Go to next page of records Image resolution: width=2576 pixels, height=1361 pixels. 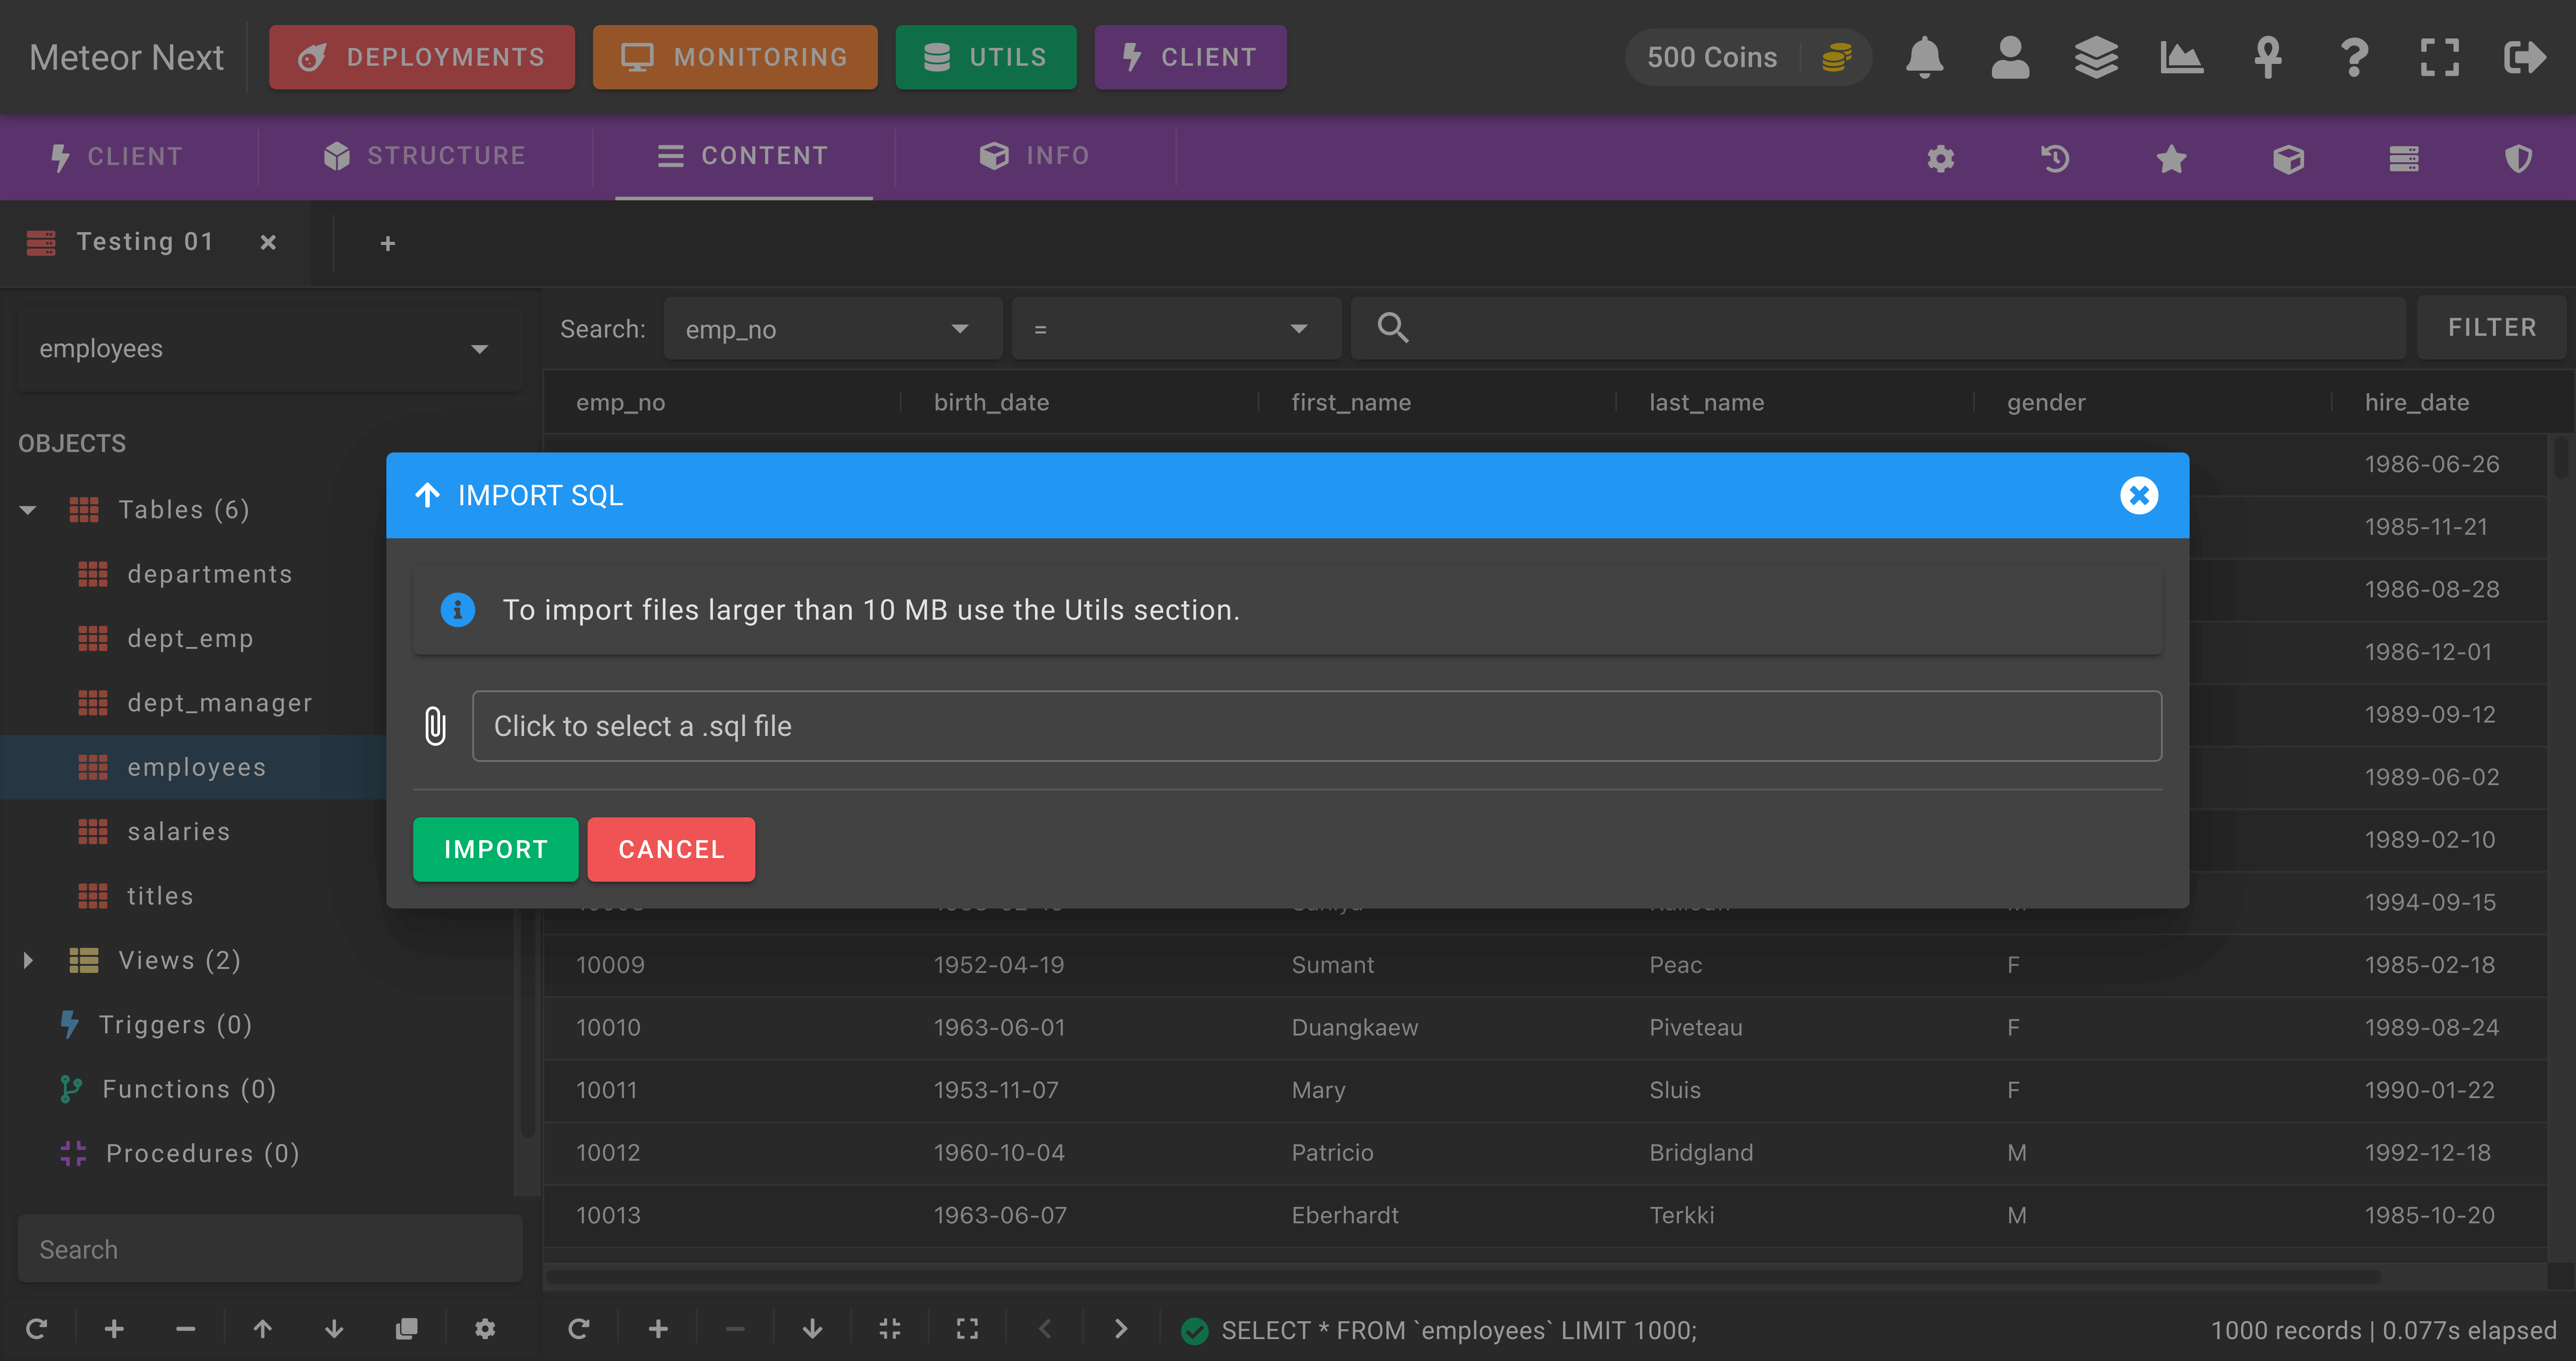[1121, 1329]
